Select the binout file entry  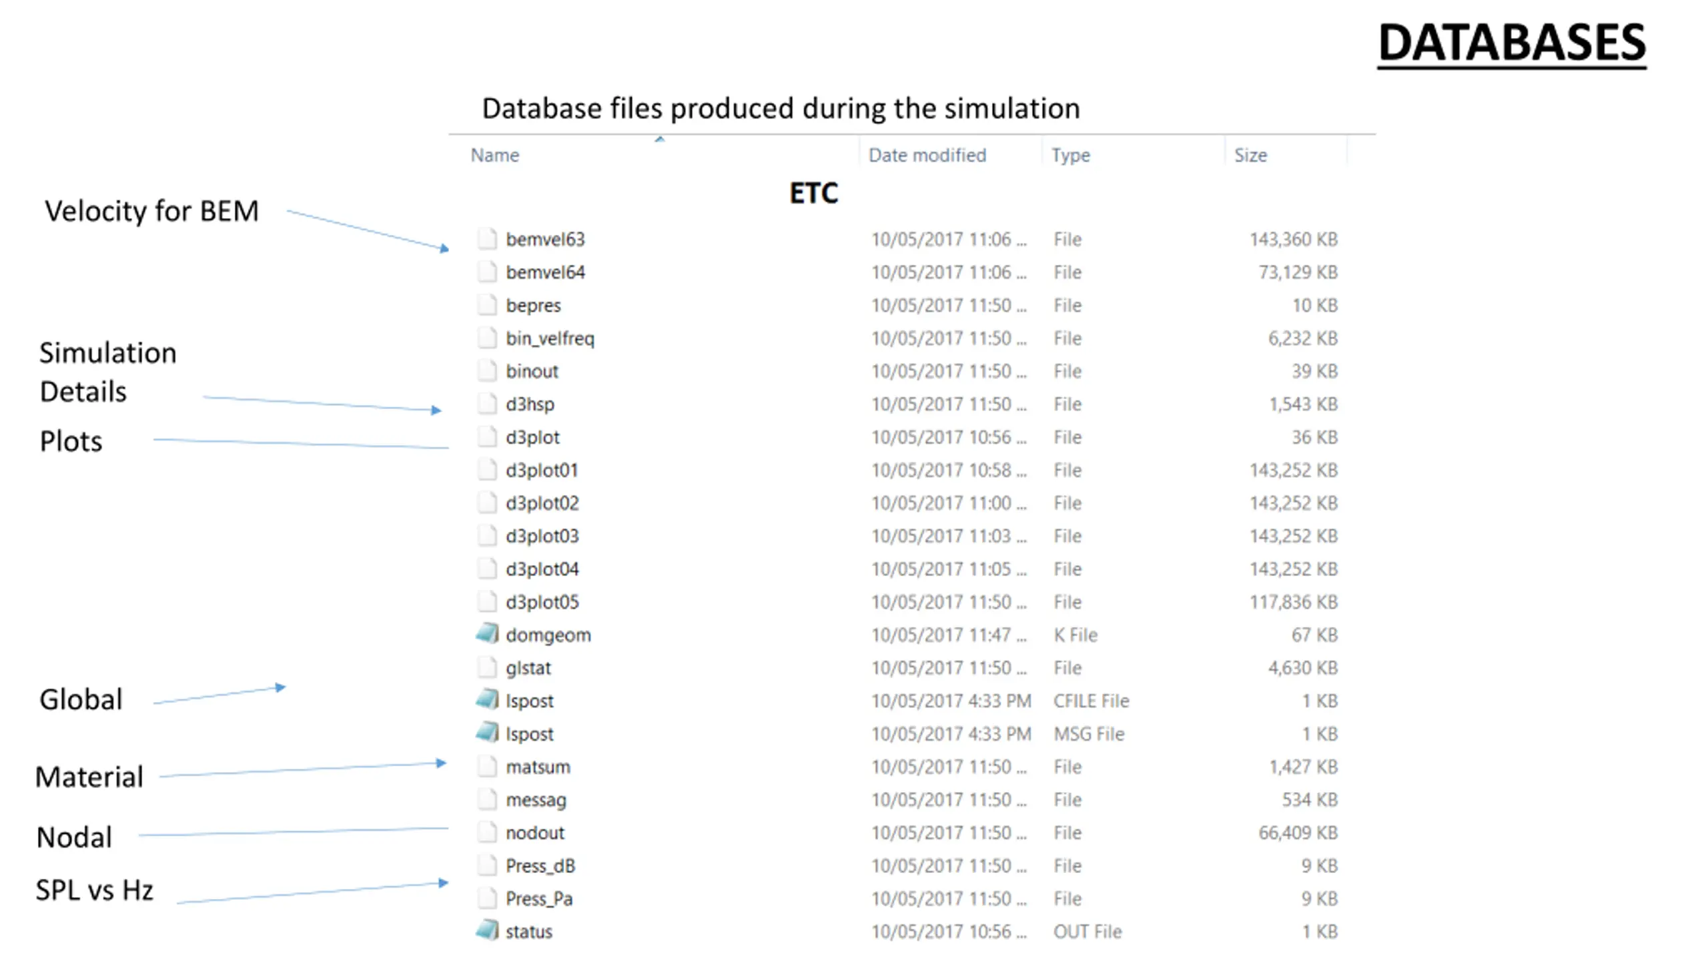click(532, 371)
